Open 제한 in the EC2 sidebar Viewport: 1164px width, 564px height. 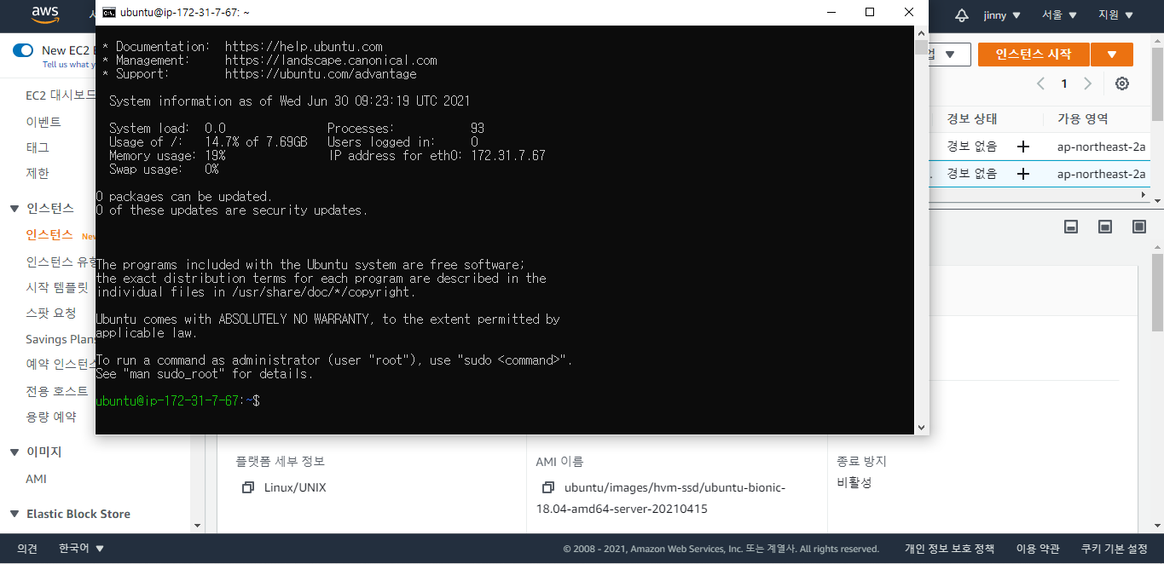[x=38, y=173]
